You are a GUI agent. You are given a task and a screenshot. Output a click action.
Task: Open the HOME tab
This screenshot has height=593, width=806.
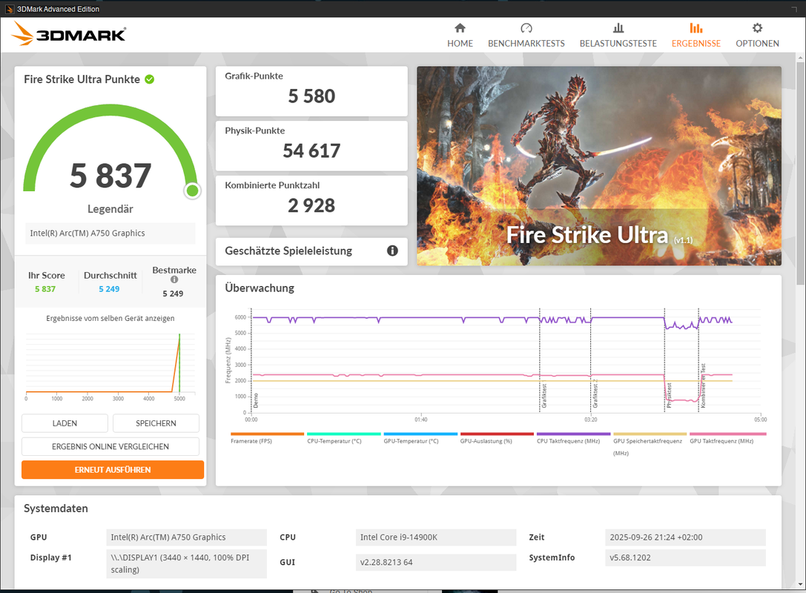coord(460,35)
